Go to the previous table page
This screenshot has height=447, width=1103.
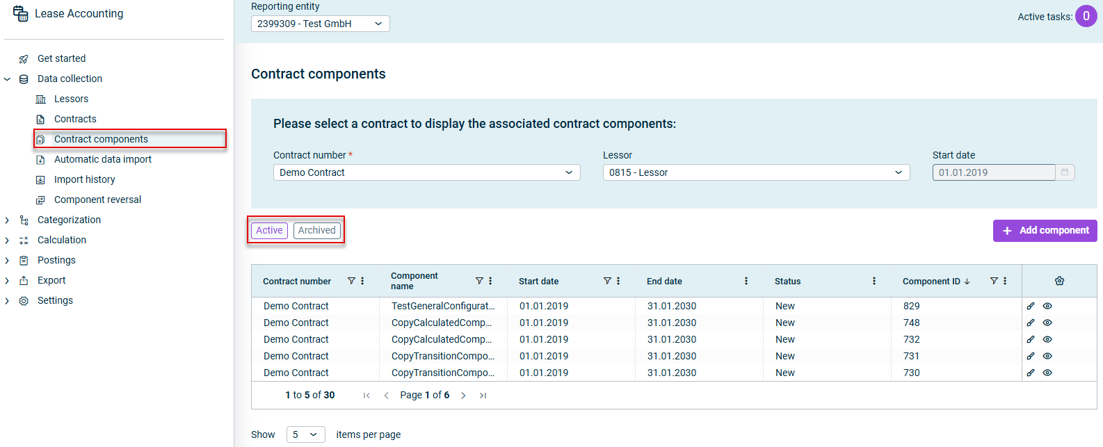[386, 396]
